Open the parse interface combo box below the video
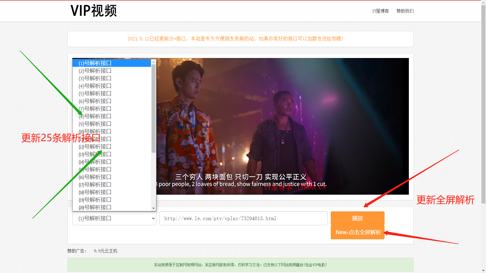Viewport: 486px width, 273px height. pyautogui.click(x=114, y=218)
